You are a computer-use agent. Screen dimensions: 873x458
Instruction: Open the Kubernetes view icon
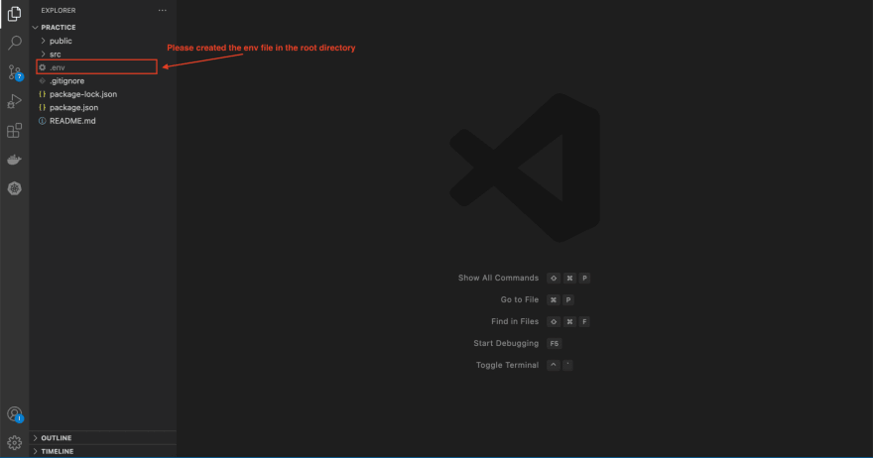tap(15, 188)
